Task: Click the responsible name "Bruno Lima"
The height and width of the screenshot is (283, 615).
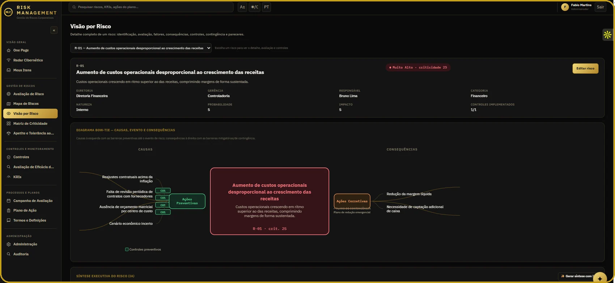Action: coord(348,96)
